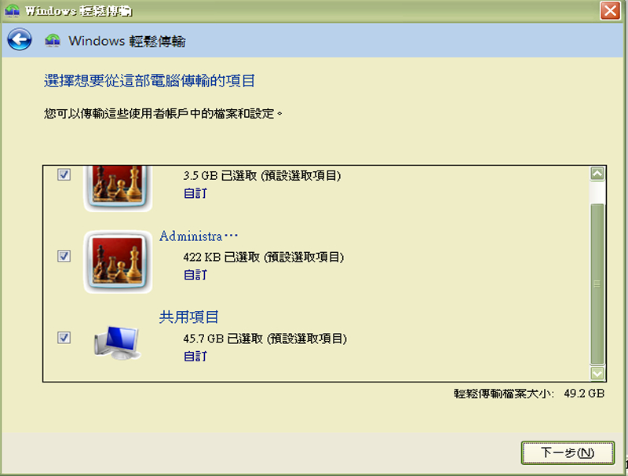The image size is (628, 476).
Task: Click the Easy Transfer icon beside header text
Action: (53, 41)
